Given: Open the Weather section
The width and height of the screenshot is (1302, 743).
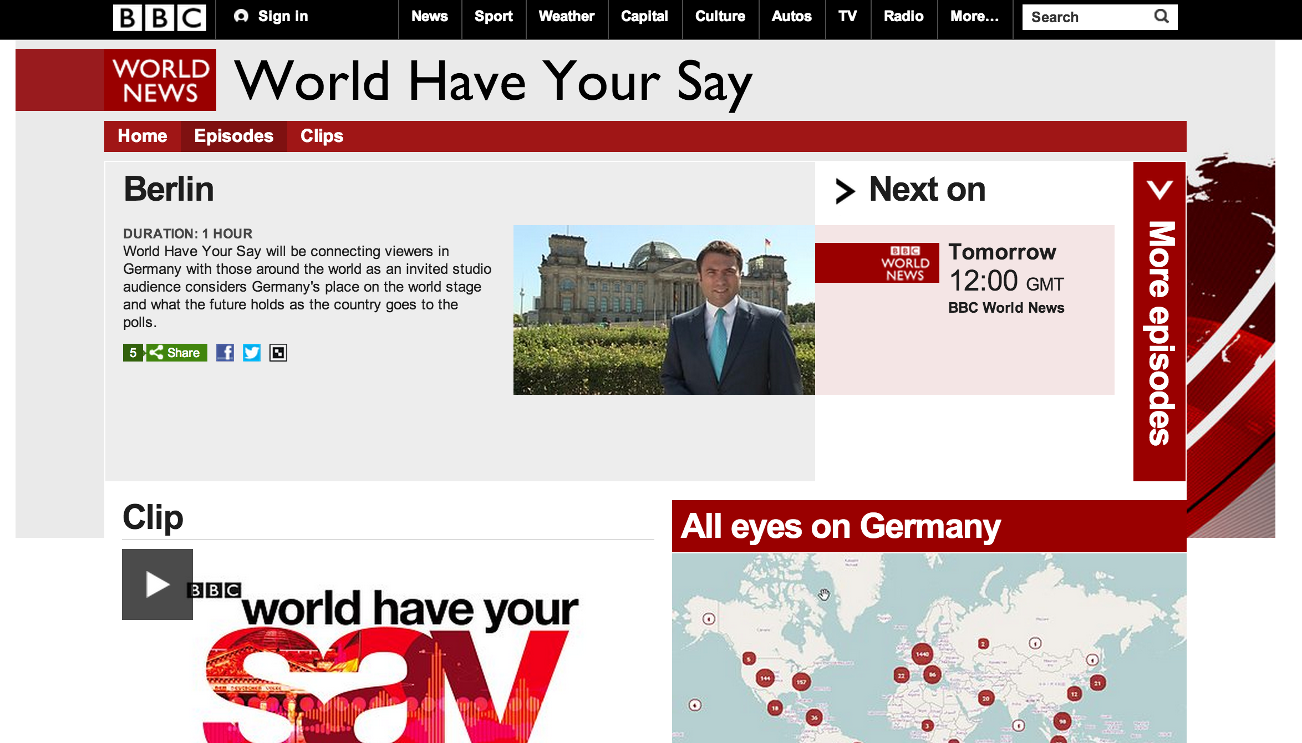Looking at the screenshot, I should coord(567,17).
